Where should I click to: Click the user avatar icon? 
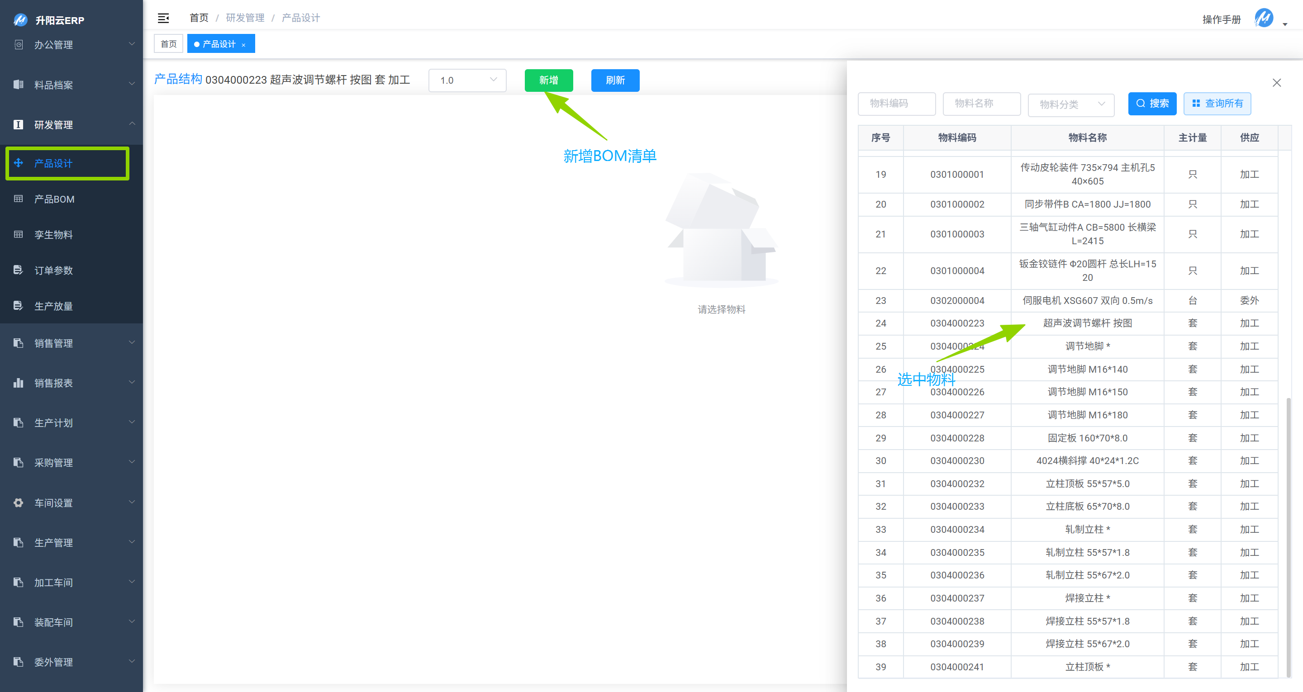[1263, 19]
